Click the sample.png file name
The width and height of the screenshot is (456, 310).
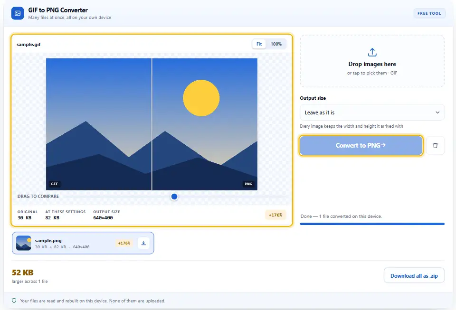pos(48,241)
